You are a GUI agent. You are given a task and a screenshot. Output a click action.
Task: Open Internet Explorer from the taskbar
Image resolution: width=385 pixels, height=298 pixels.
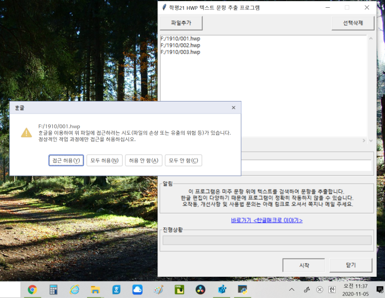click(74, 290)
